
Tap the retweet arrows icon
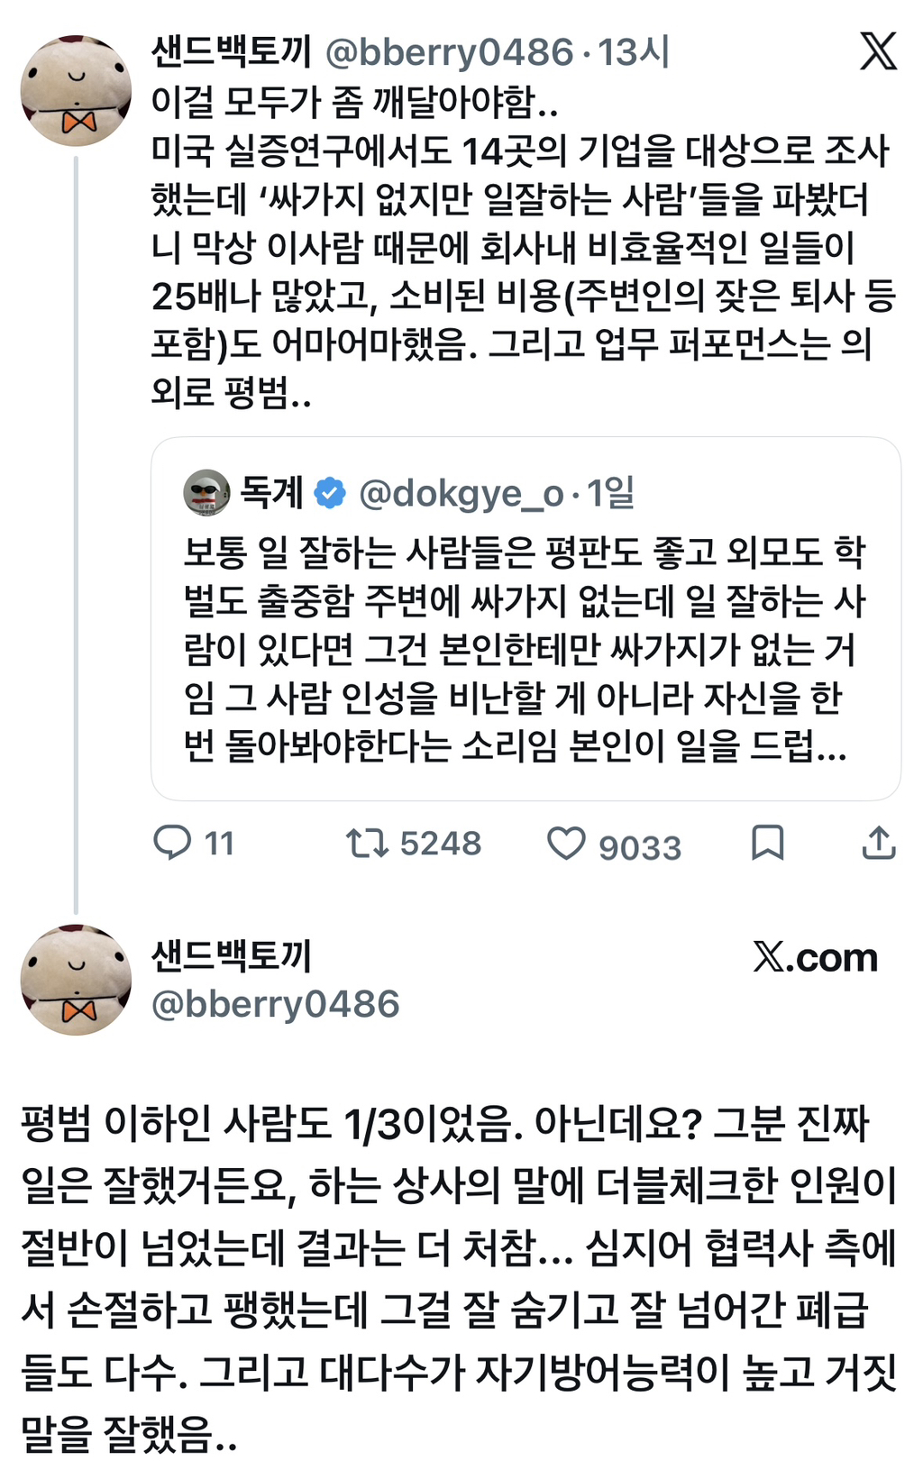tap(367, 843)
